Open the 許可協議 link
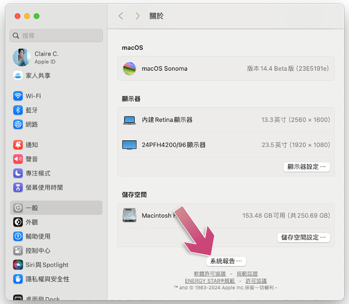Viewport: 349px width, 304px height. (256, 281)
